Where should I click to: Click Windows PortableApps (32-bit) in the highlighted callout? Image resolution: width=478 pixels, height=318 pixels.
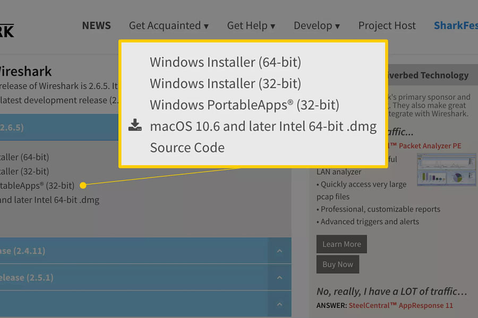(x=244, y=105)
